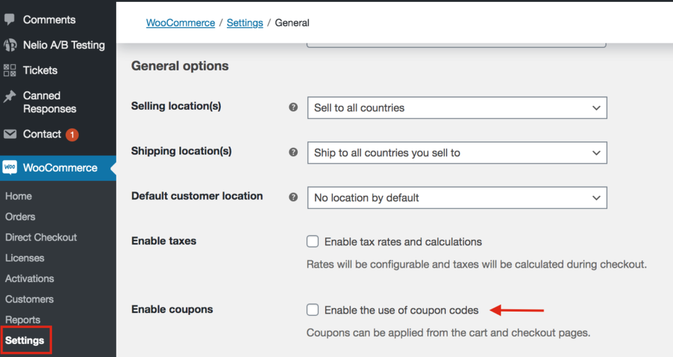Click the Canned Responses pin icon
Viewport: 673px width, 357px height.
coord(10,96)
